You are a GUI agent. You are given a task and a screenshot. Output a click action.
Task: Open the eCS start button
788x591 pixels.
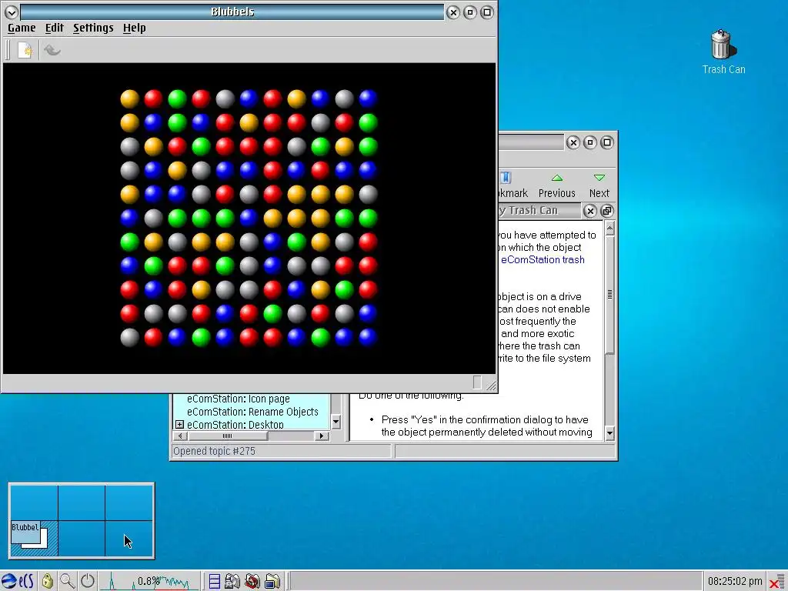(x=17, y=582)
